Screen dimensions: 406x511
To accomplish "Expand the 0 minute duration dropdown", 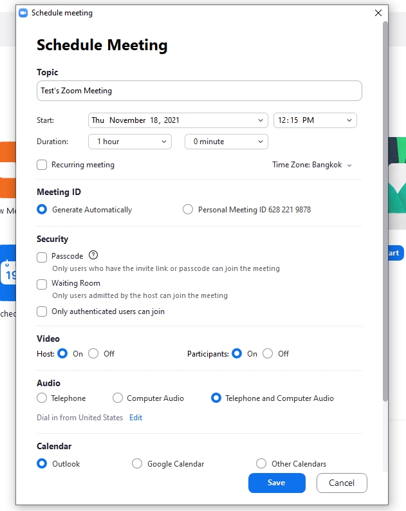I will click(226, 142).
